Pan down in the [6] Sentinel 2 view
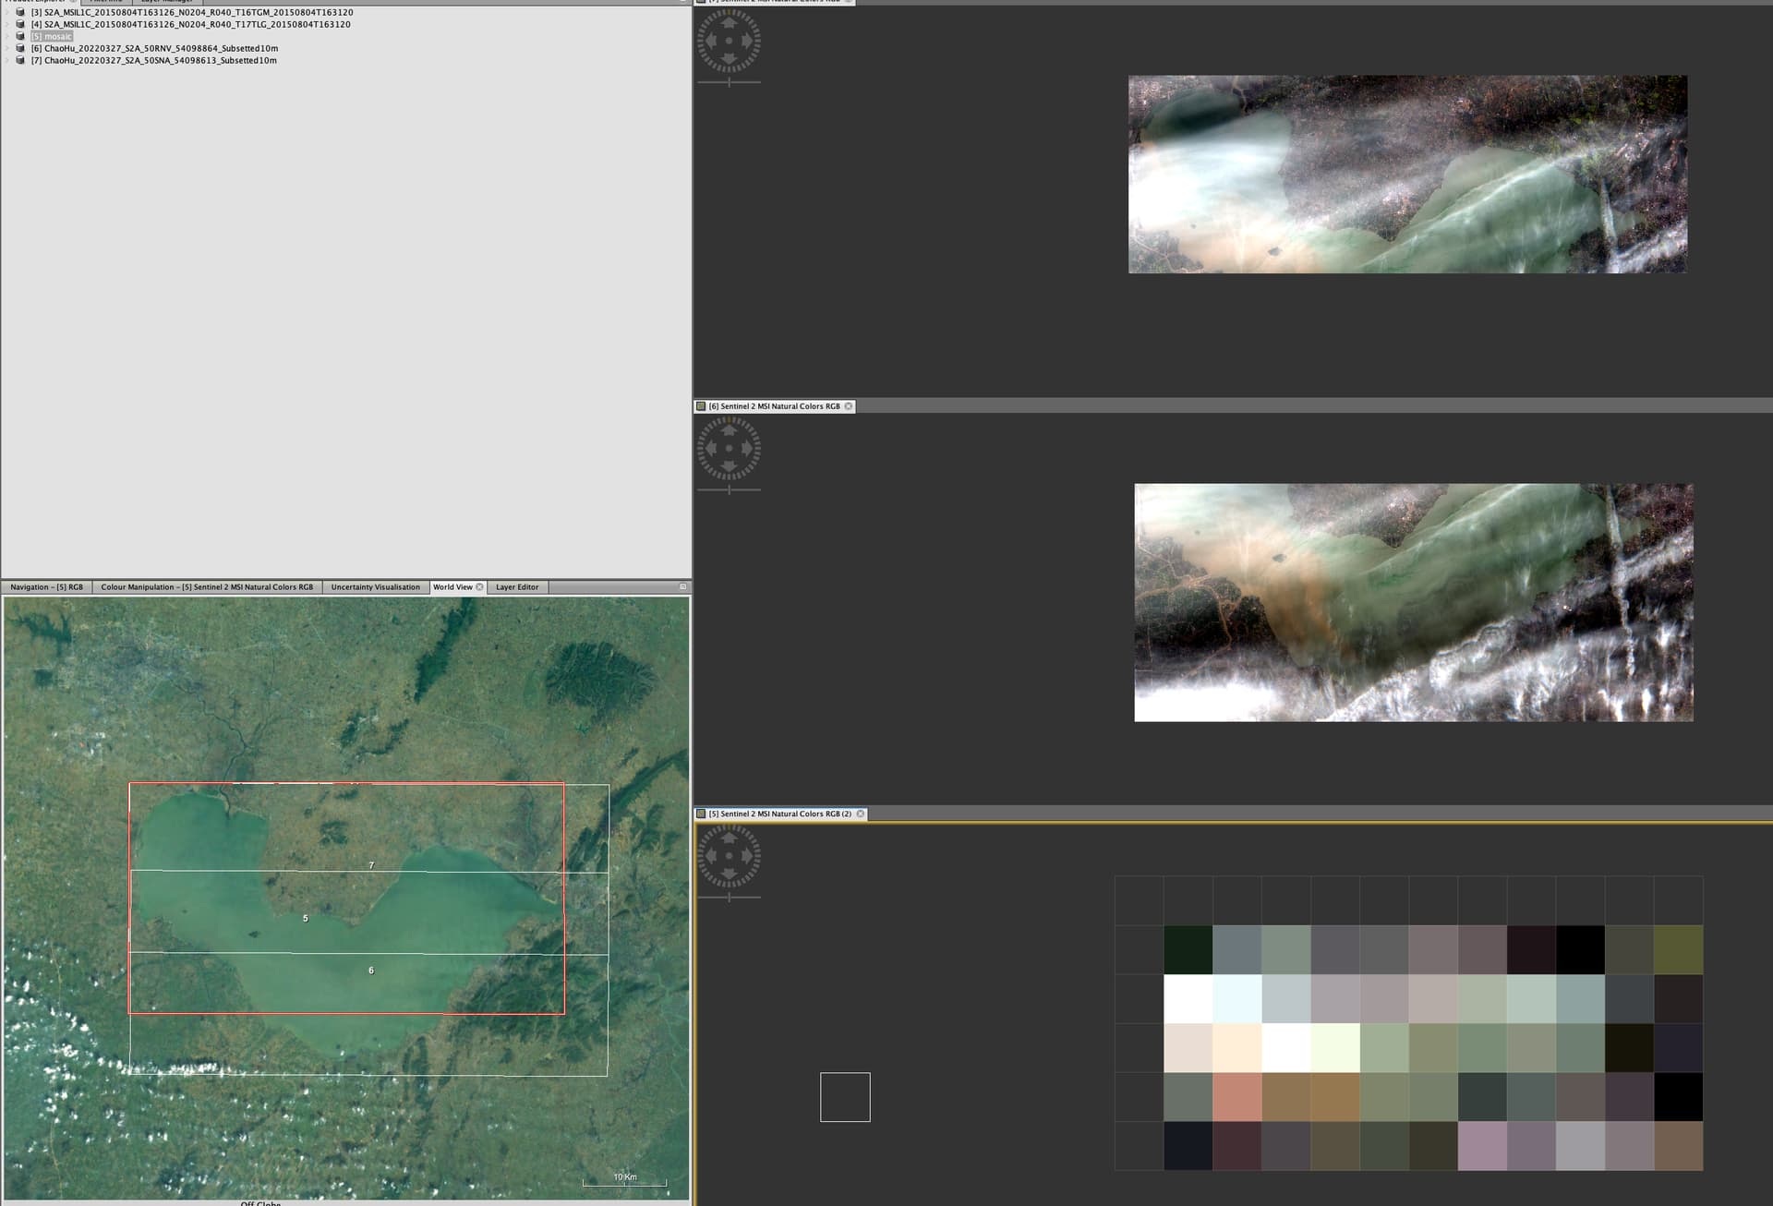Image resolution: width=1773 pixels, height=1206 pixels. point(729,468)
